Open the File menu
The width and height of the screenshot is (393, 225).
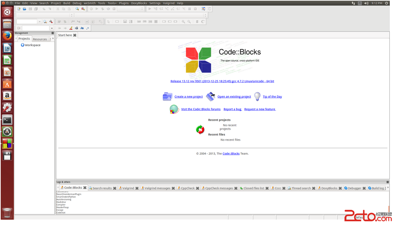tap(17, 3)
